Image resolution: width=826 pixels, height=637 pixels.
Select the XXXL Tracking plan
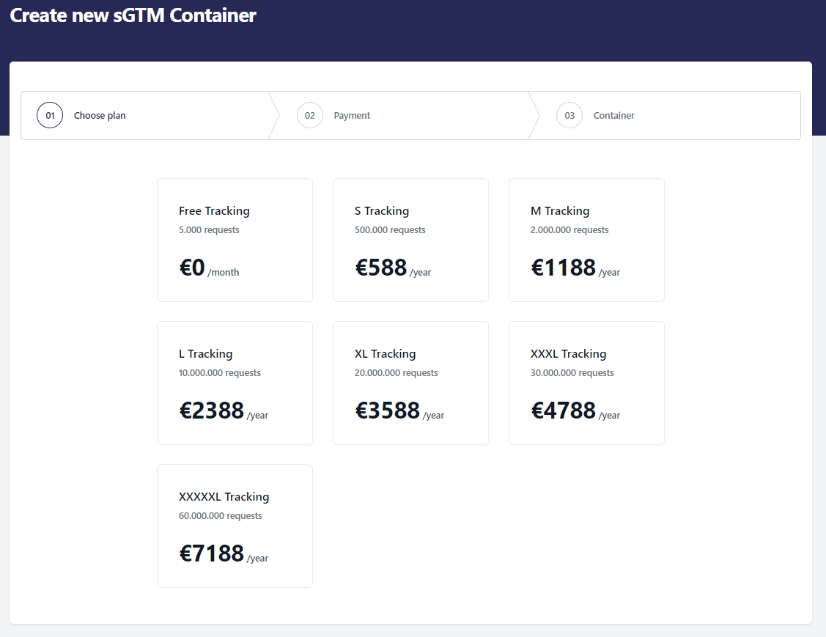[586, 383]
